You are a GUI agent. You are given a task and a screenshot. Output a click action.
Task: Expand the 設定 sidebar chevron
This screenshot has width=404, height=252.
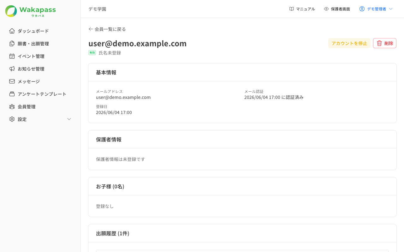69,119
